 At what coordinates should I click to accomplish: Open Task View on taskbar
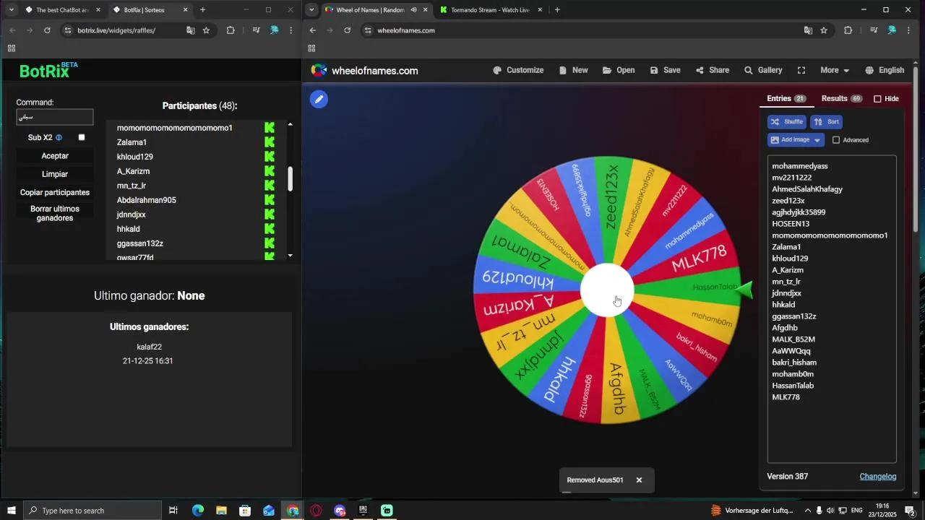173,511
